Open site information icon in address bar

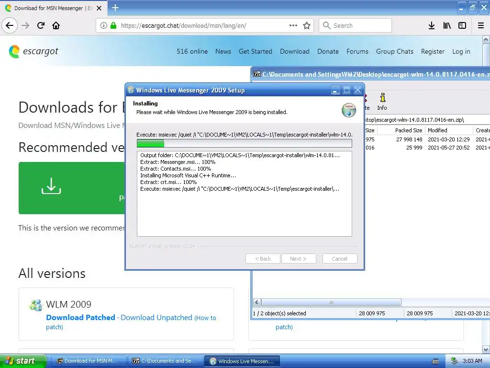(x=104, y=25)
